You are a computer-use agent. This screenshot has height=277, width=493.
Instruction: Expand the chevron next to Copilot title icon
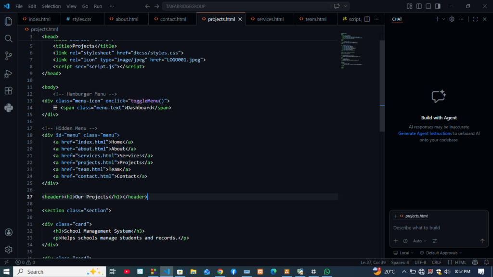345,6
